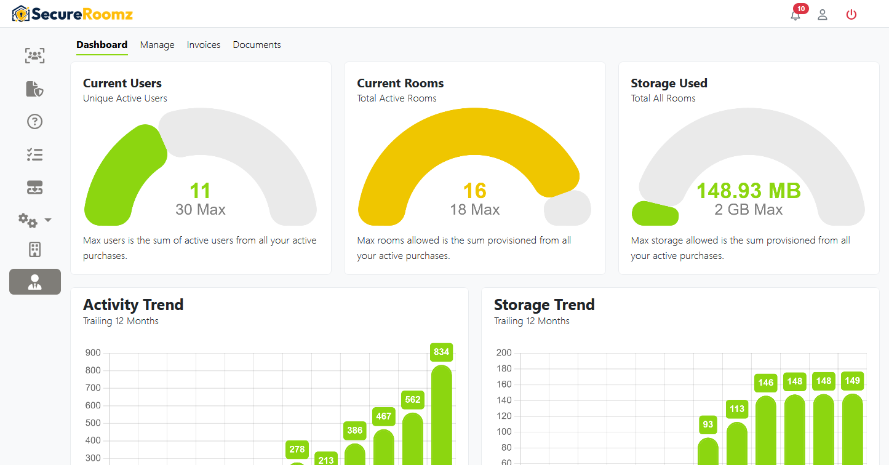Click the 149 storage bar label
The width and height of the screenshot is (889, 465).
(x=853, y=381)
